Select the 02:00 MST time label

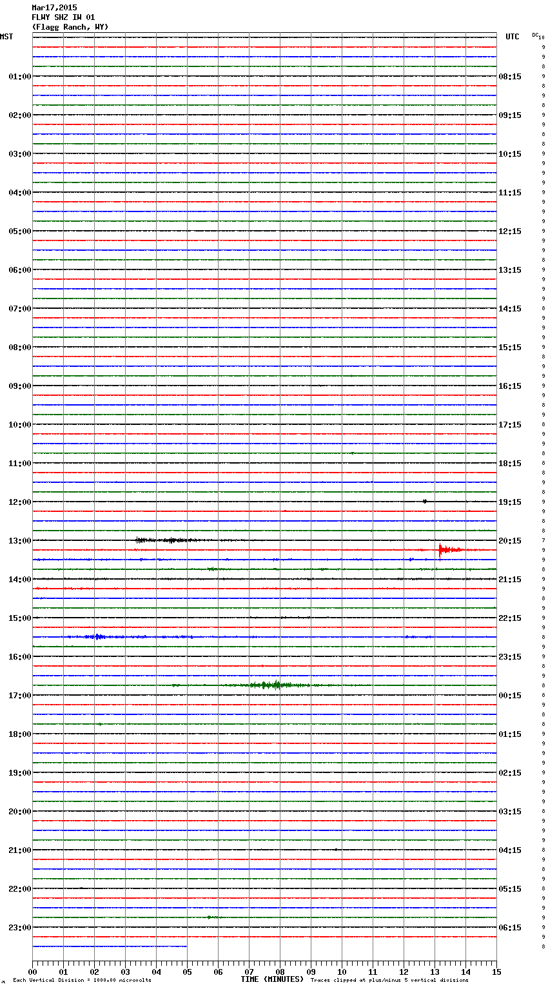point(20,115)
